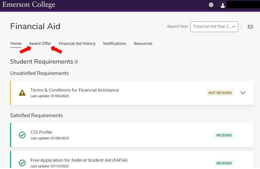The width and height of the screenshot is (260, 169).
Task: Select the Resources tab
Action: 143,44
